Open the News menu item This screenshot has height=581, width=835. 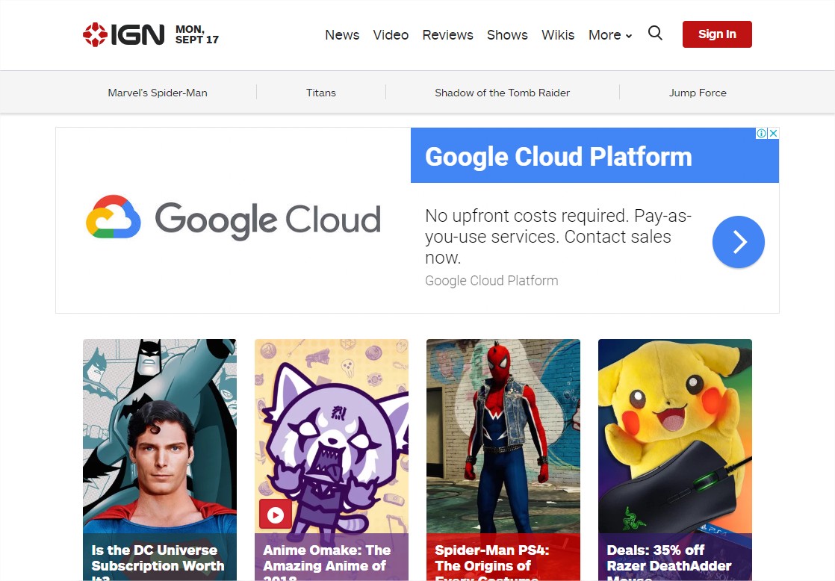[x=342, y=35]
